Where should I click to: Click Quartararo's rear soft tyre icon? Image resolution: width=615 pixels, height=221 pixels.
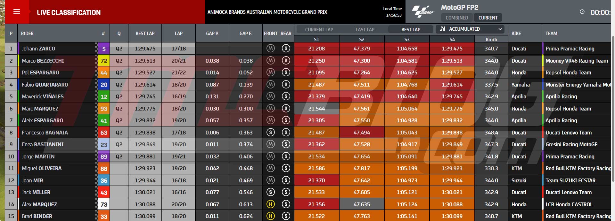pos(286,85)
